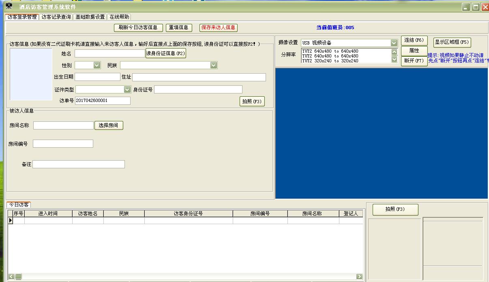The image size is (489, 282).
Task: Maximize the 酒店访客管理系统软件 window
Action: point(476,7)
